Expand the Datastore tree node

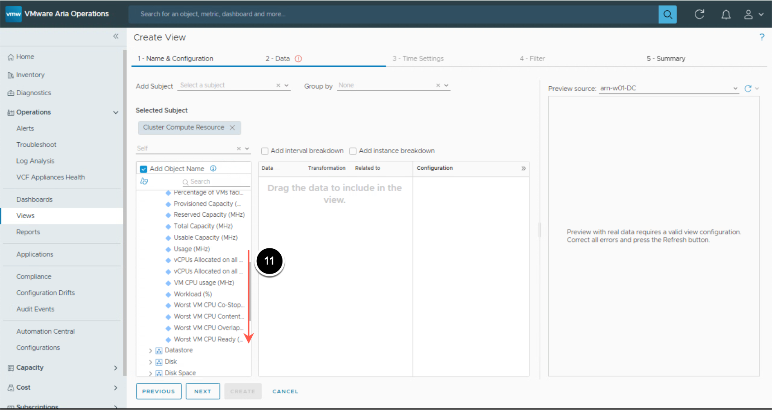151,350
